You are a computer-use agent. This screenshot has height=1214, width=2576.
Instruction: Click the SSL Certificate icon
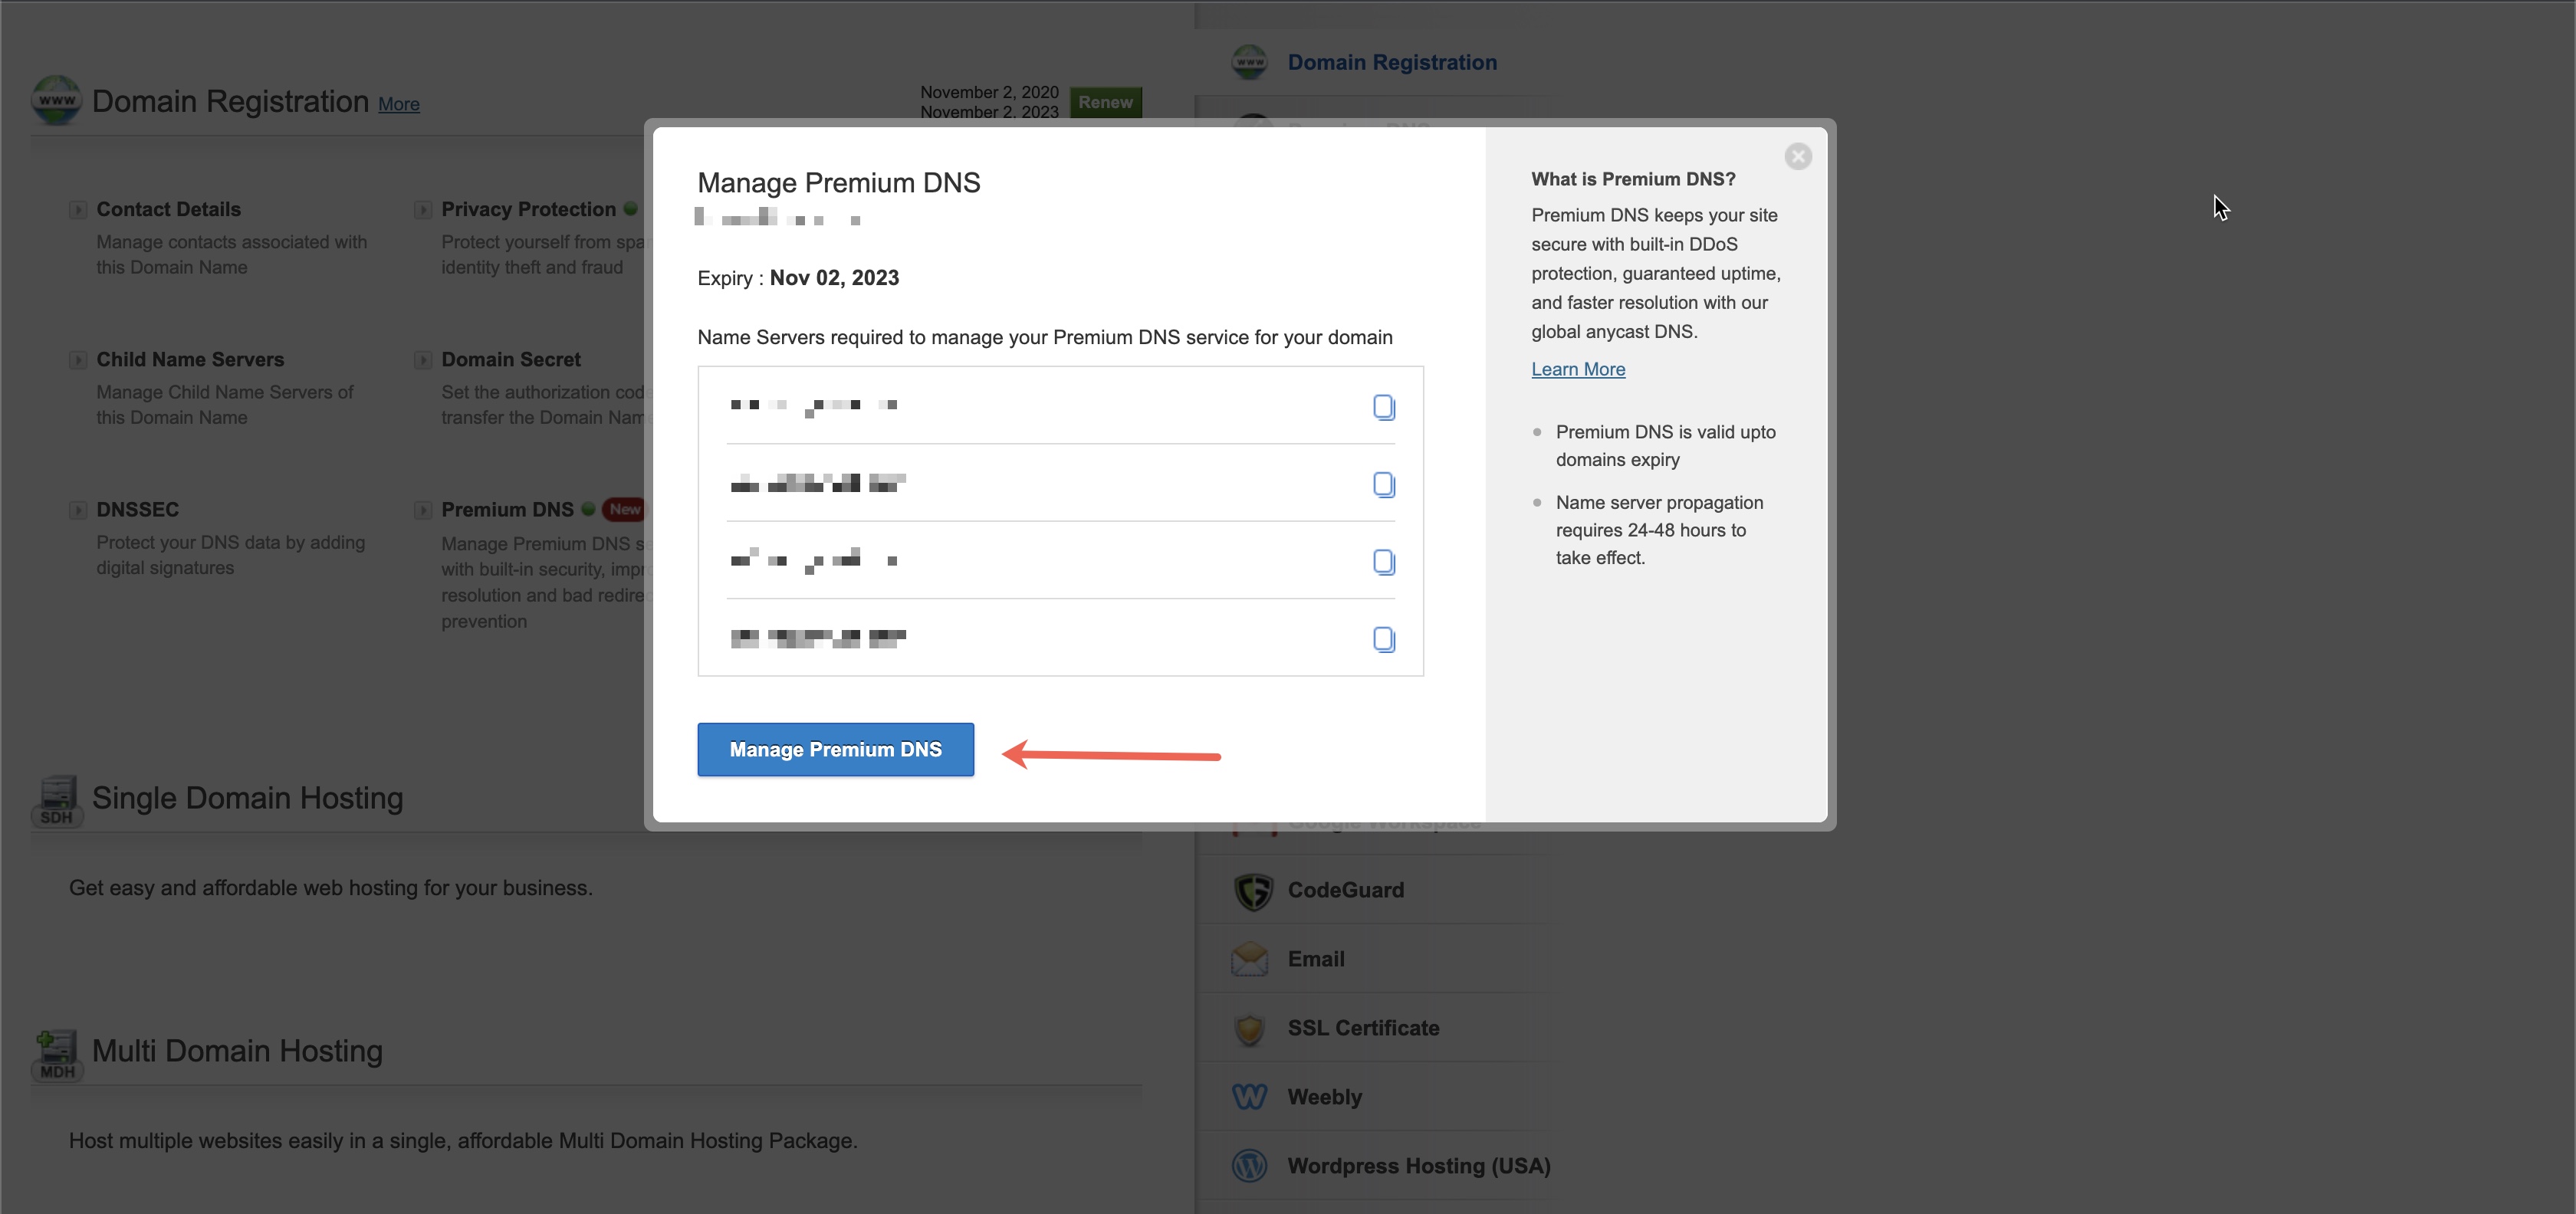[1250, 1029]
